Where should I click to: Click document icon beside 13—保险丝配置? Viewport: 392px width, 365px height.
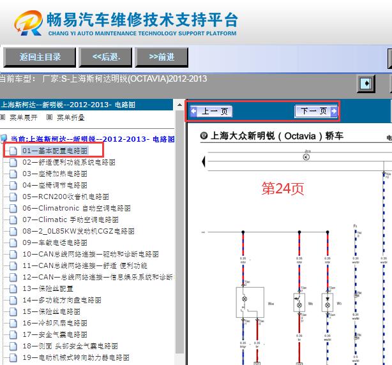click(x=13, y=289)
